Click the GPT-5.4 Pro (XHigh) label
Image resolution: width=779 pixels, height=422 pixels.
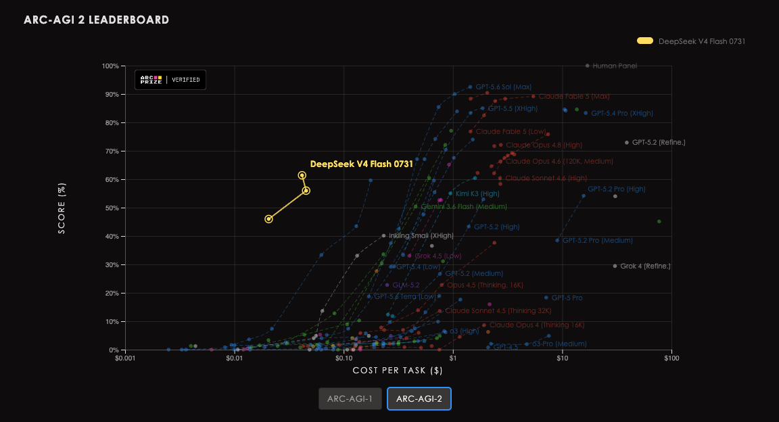[x=622, y=114]
